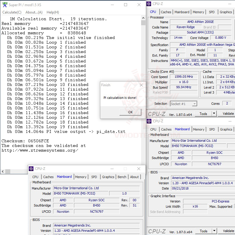235x235 pixels.
Task: Close the Finish dialog with X
Action: (x=141, y=85)
